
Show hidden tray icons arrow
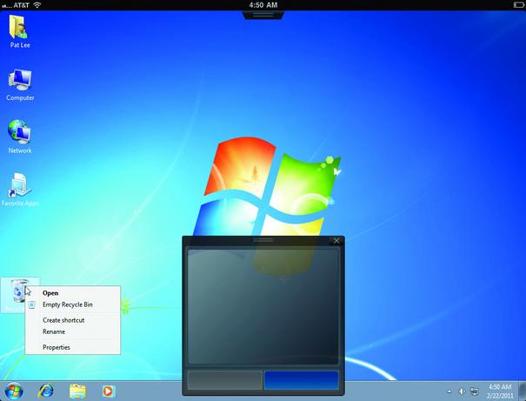click(x=449, y=391)
